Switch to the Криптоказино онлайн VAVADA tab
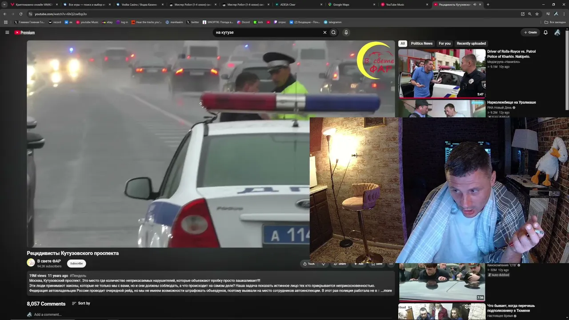The width and height of the screenshot is (569, 320). tap(34, 4)
